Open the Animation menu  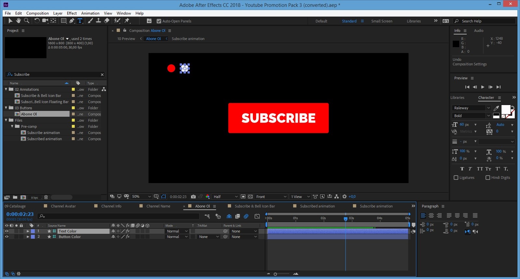click(x=90, y=13)
